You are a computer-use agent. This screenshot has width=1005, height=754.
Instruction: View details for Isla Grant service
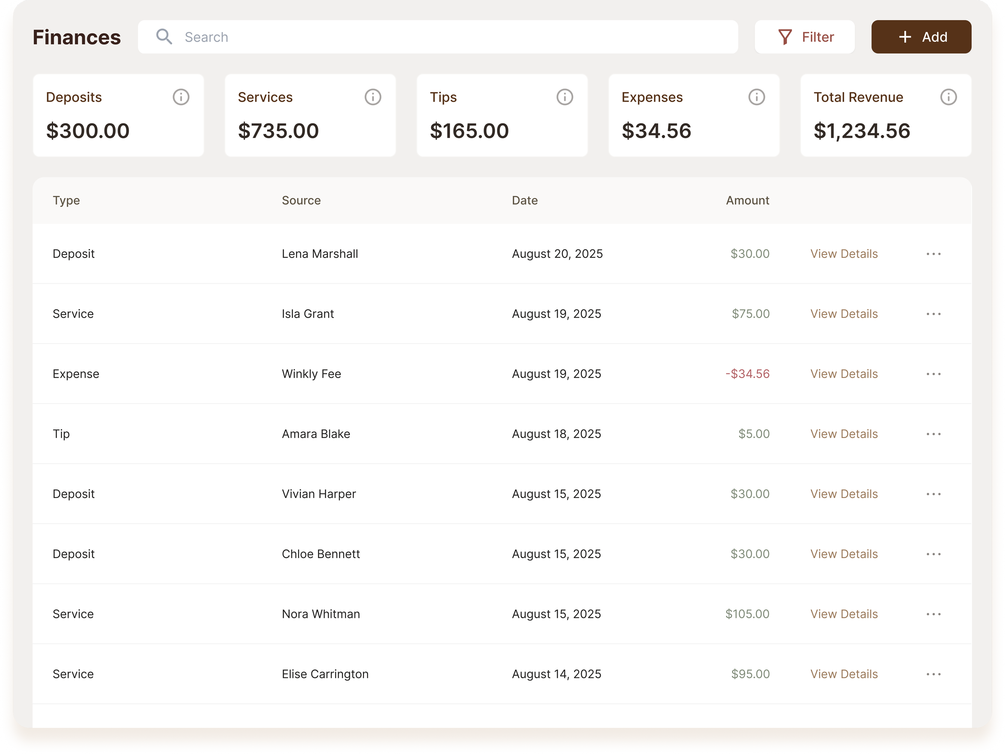(x=844, y=314)
